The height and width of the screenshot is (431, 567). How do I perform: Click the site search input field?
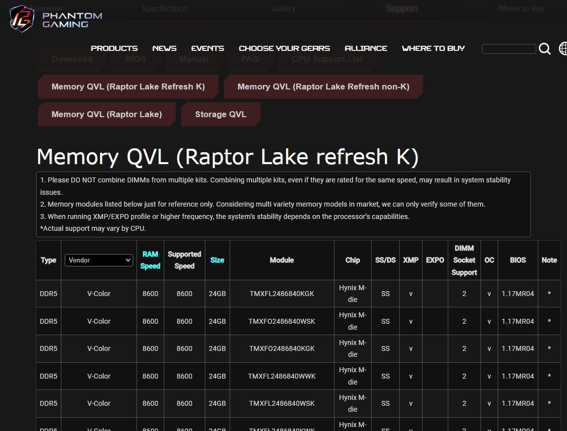click(x=509, y=48)
